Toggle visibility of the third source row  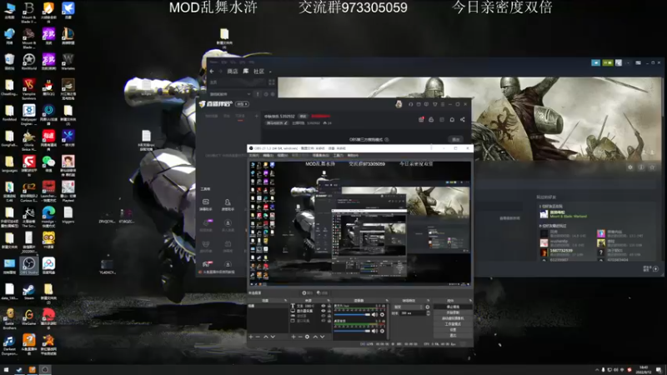pos(323,316)
